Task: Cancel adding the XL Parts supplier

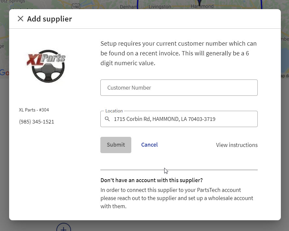Action: point(149,145)
